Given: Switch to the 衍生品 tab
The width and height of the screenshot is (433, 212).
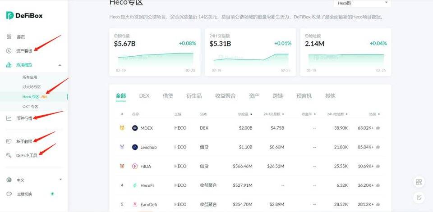Looking at the screenshot, I should [x=194, y=96].
